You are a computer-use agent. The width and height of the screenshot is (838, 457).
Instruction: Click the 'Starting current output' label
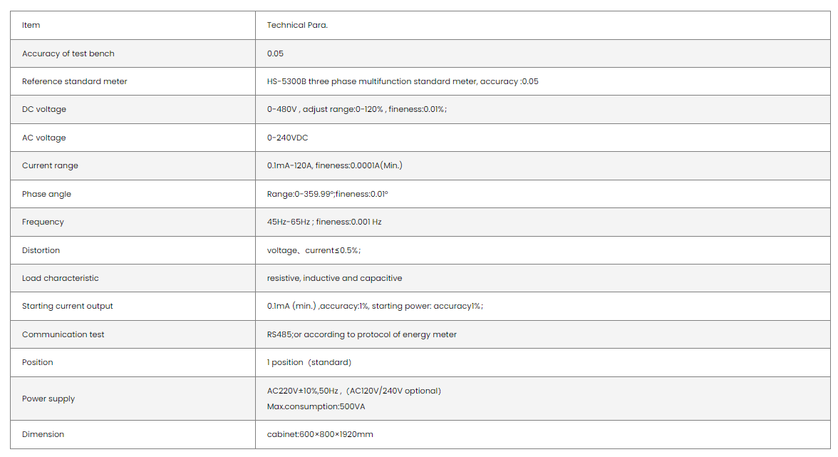(68, 306)
